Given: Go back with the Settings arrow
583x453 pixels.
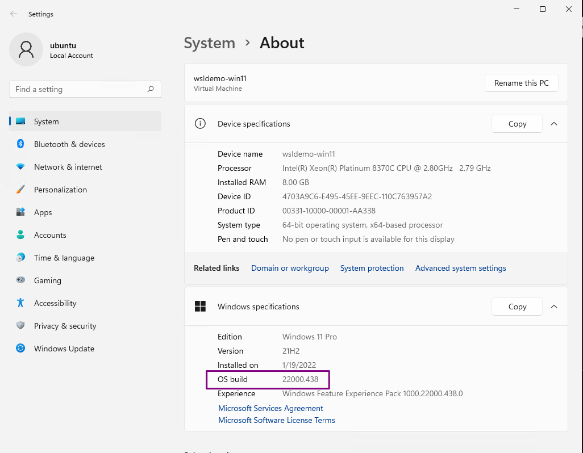Looking at the screenshot, I should click(14, 14).
